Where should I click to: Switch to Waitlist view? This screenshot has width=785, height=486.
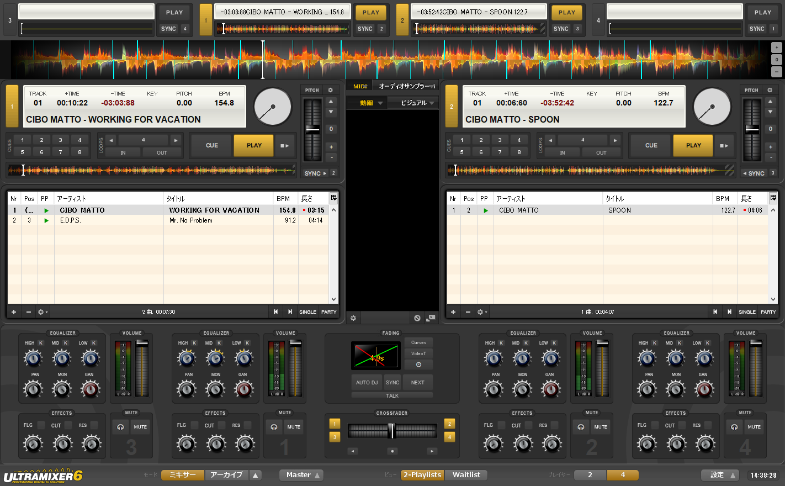(466, 475)
